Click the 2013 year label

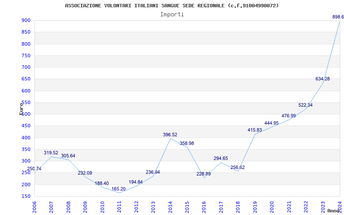point(153,207)
